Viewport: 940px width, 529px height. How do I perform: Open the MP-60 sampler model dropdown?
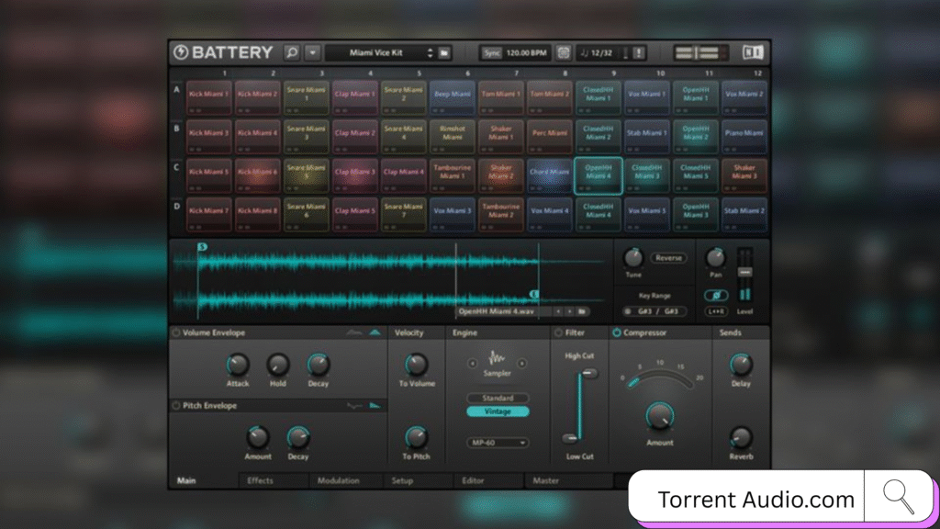[x=498, y=443]
